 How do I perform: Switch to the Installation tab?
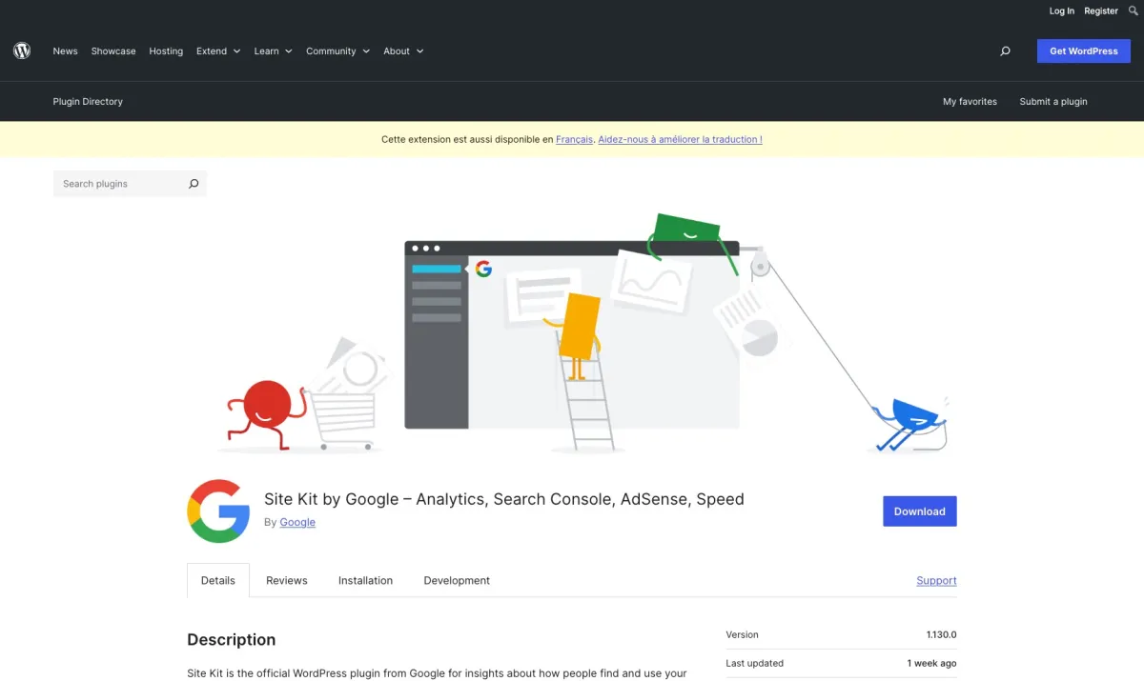coord(365,580)
